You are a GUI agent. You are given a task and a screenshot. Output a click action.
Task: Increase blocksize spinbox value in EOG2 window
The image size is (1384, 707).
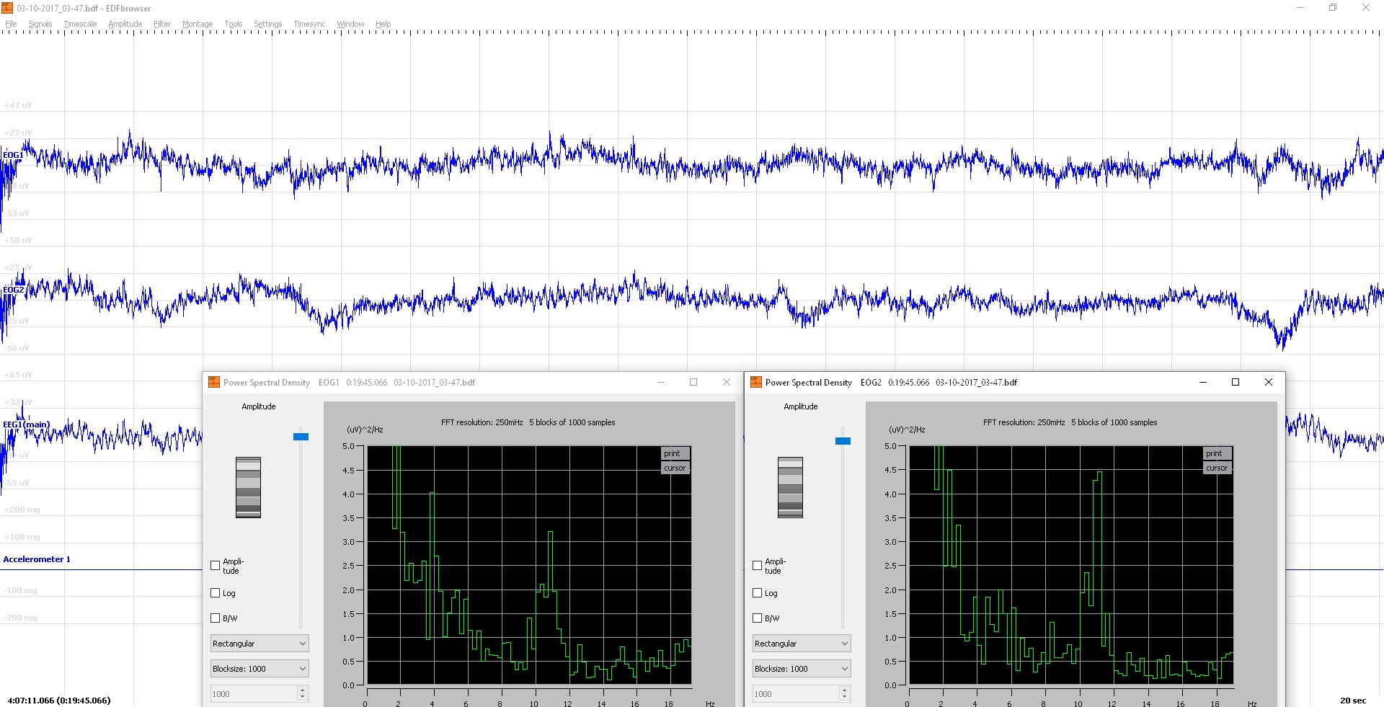pyautogui.click(x=845, y=690)
